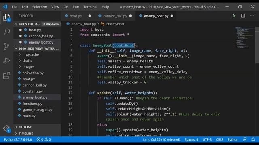259x145 pixels.
Task: Open the Extensions view
Action: tap(6, 75)
